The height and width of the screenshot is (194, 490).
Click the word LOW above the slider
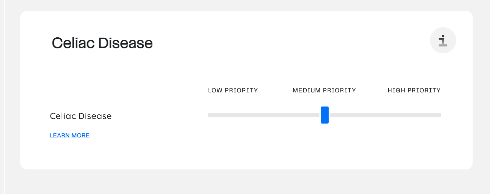click(215, 90)
